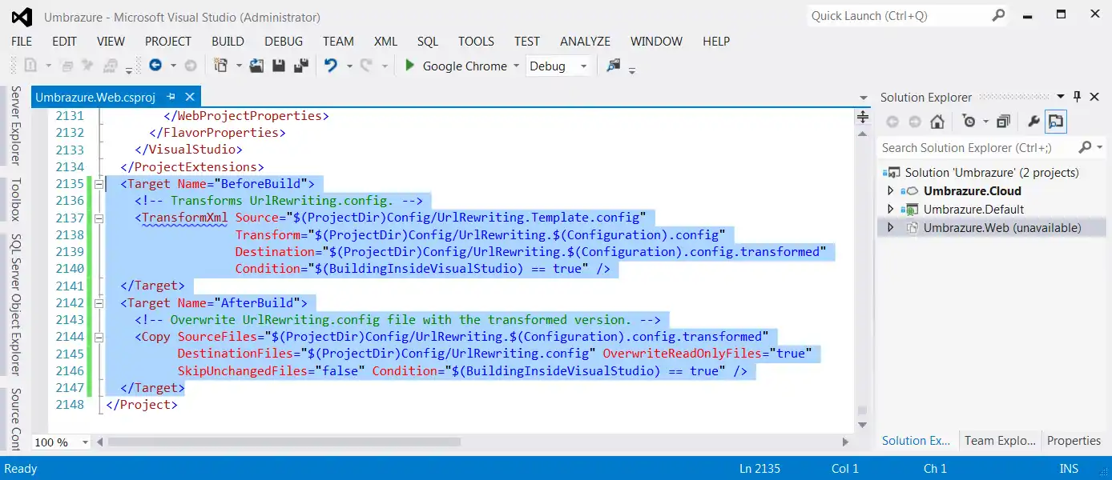Viewport: 1112px width, 480px height.
Task: Collapse the AfterBuild Target code region
Action: point(99,303)
